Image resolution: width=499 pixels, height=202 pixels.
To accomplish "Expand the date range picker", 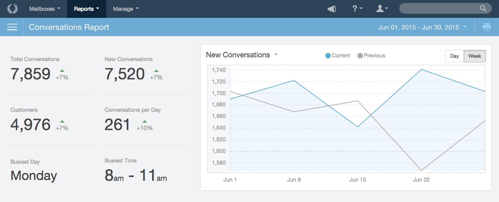I will pos(422,27).
